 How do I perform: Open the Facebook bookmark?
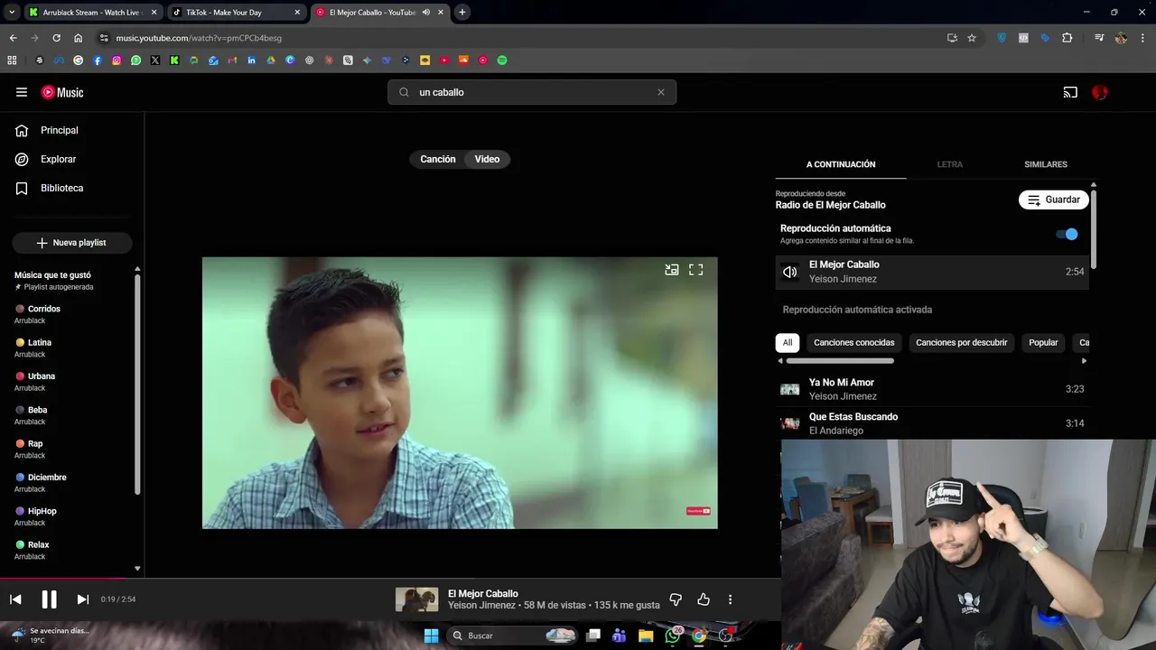(x=98, y=60)
